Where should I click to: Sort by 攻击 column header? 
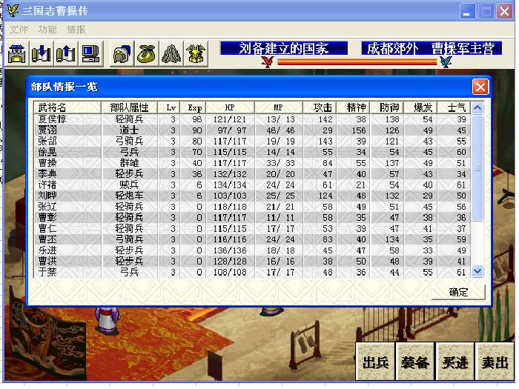(320, 107)
